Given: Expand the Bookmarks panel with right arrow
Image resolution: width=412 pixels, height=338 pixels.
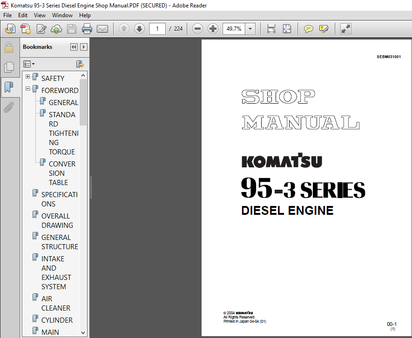Looking at the screenshot, I should 83,47.
